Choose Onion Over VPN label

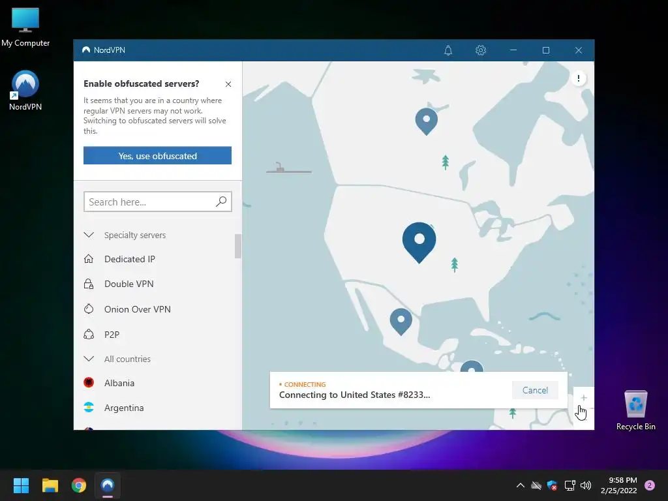click(x=137, y=309)
